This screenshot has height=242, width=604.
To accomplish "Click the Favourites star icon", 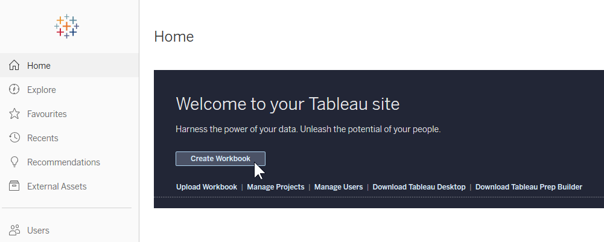I will [15, 113].
